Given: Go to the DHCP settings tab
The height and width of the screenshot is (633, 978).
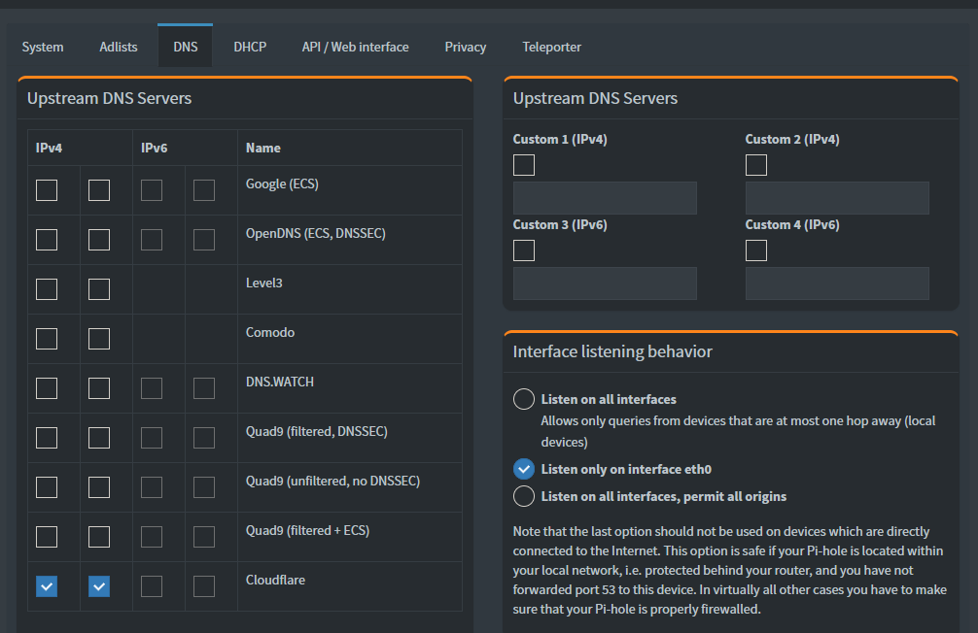Looking at the screenshot, I should click(x=250, y=47).
